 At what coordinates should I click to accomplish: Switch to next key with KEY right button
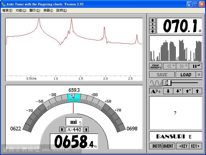tap(196, 146)
